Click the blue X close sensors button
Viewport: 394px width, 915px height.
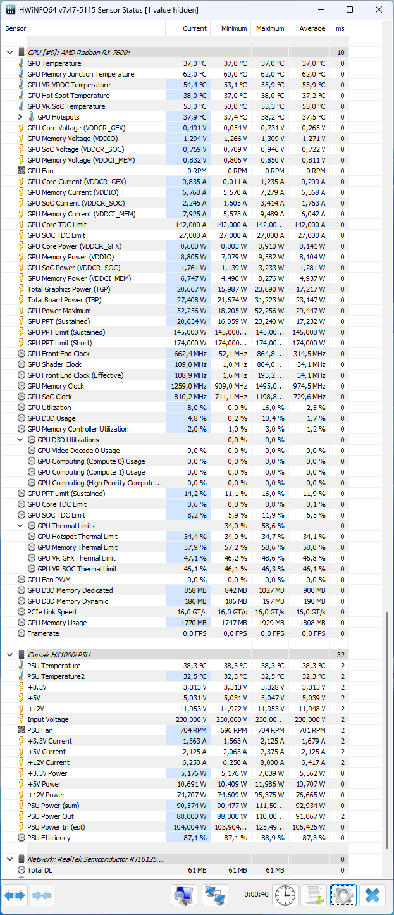373,895
